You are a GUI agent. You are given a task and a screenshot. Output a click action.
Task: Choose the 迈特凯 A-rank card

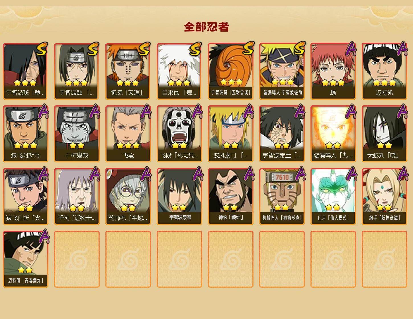[x=384, y=71]
